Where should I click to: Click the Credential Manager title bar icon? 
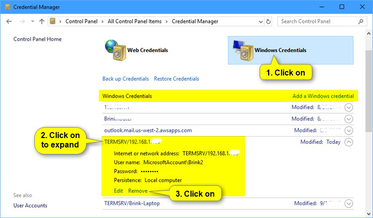[6, 7]
